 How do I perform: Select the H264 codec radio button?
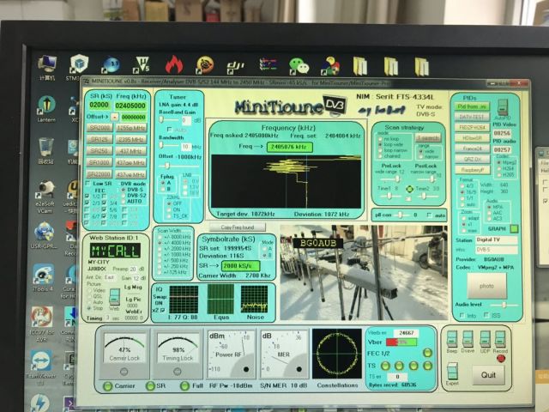(x=499, y=168)
